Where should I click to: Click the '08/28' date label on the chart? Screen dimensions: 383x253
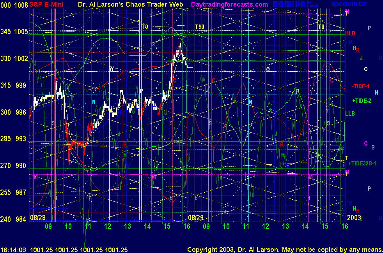click(38, 218)
